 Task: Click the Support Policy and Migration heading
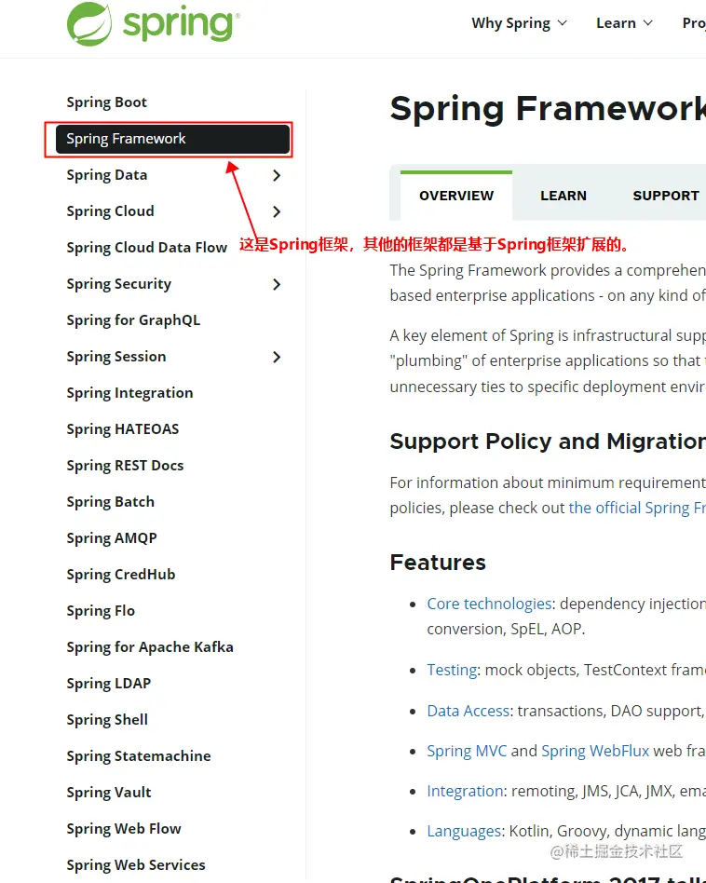point(548,441)
